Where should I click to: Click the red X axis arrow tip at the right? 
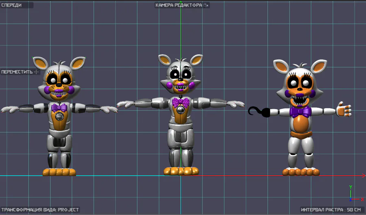coord(364,175)
